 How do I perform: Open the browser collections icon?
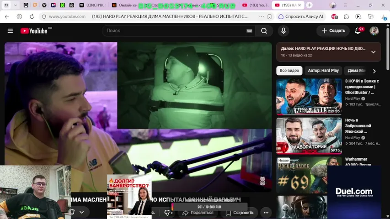coord(371,16)
